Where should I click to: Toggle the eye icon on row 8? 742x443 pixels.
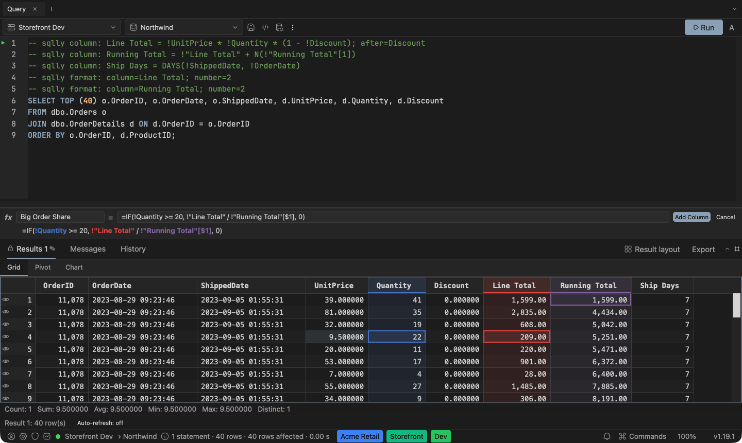pyautogui.click(x=6, y=386)
